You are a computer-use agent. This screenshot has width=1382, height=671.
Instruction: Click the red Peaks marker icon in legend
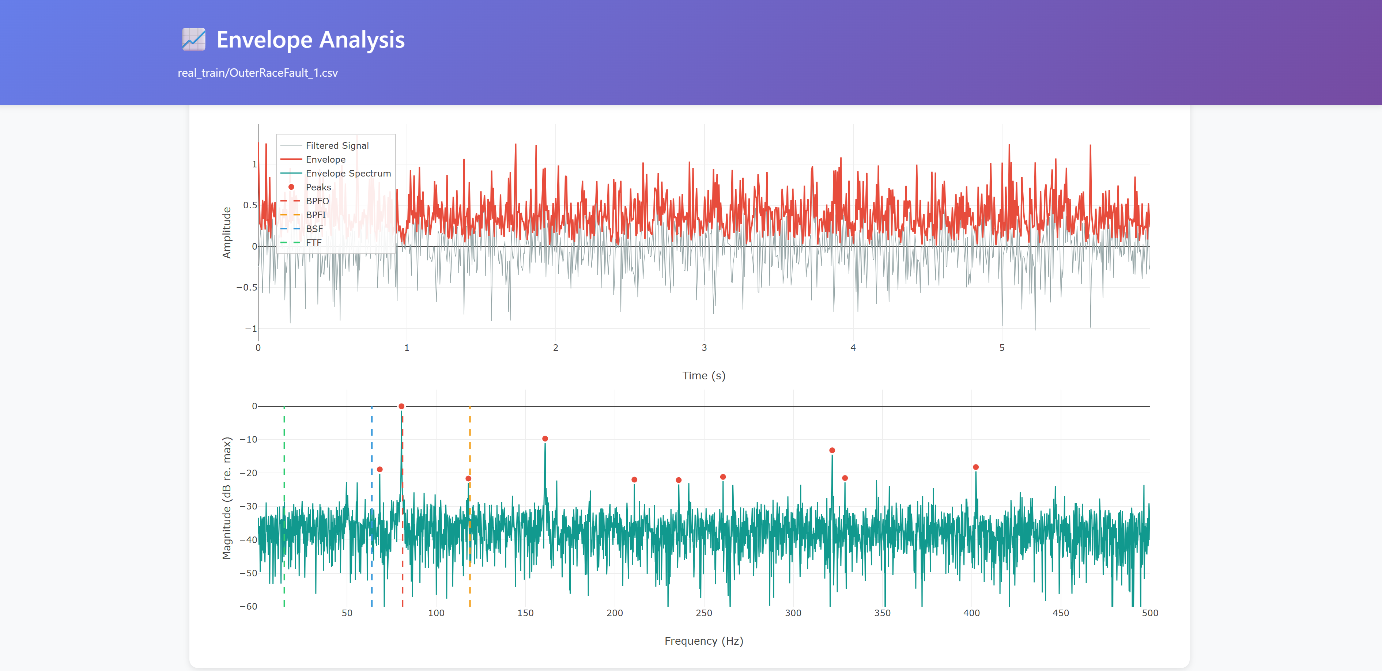click(x=291, y=187)
